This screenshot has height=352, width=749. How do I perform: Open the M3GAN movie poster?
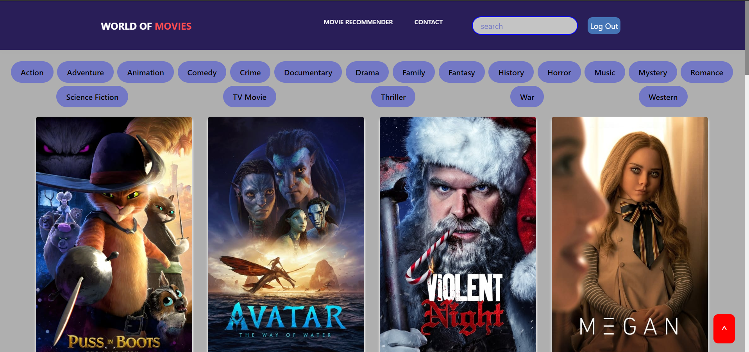pyautogui.click(x=630, y=234)
